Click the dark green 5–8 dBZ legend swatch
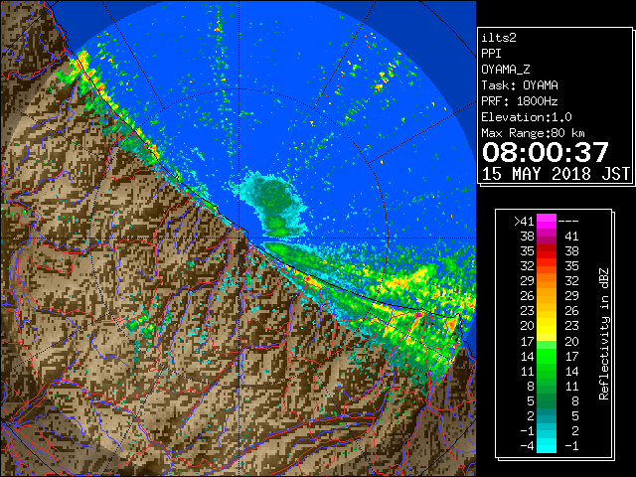The image size is (636, 477). pyautogui.click(x=547, y=400)
